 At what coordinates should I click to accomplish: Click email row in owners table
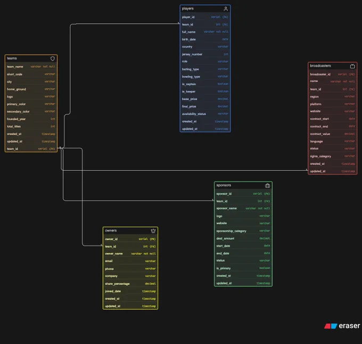click(130, 261)
